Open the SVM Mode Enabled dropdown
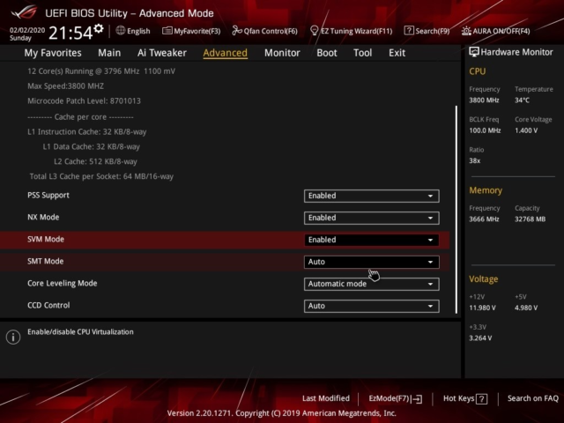 pos(371,240)
